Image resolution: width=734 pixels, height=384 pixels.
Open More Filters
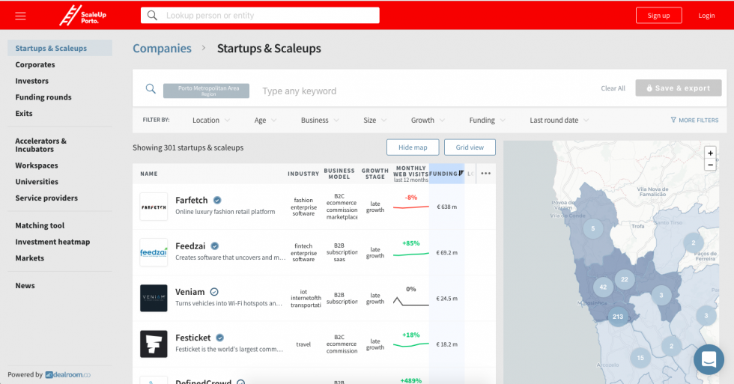coord(694,121)
